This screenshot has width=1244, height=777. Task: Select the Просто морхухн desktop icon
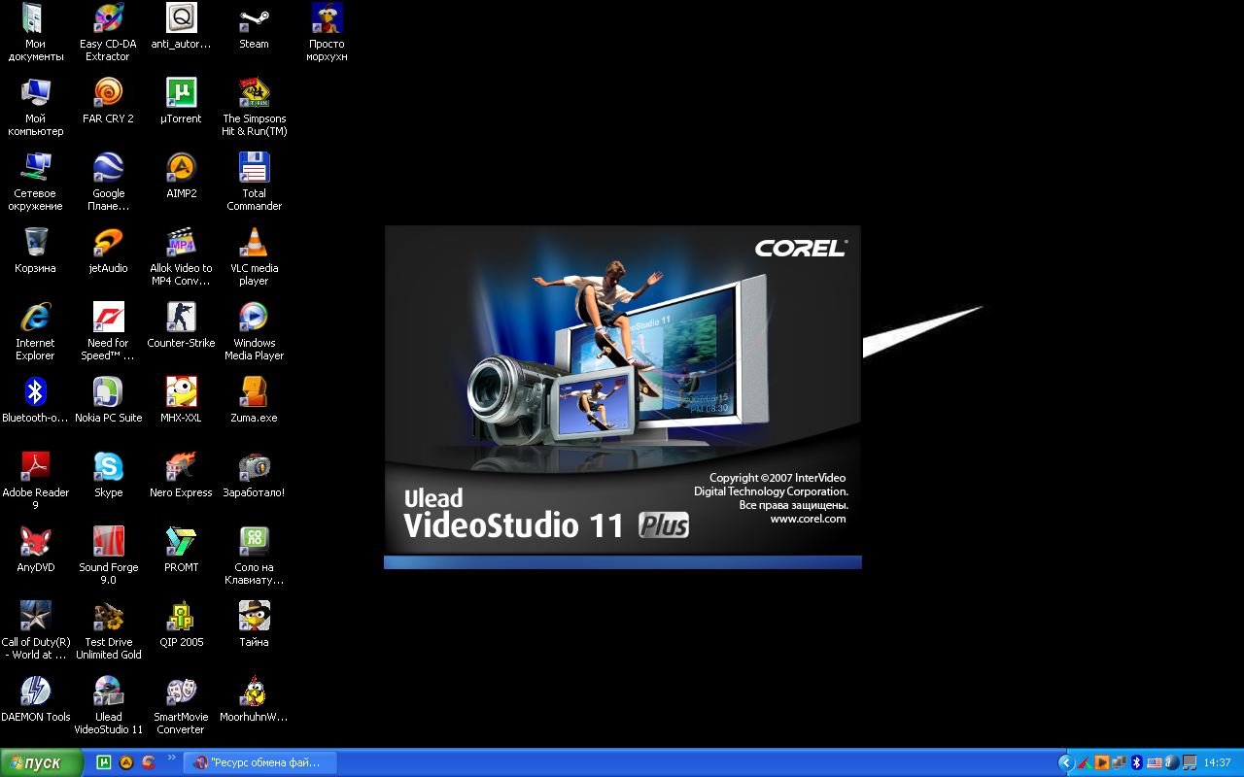327,18
